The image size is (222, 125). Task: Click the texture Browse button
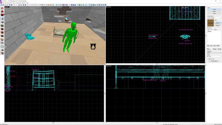pyautogui.click(x=217, y=23)
